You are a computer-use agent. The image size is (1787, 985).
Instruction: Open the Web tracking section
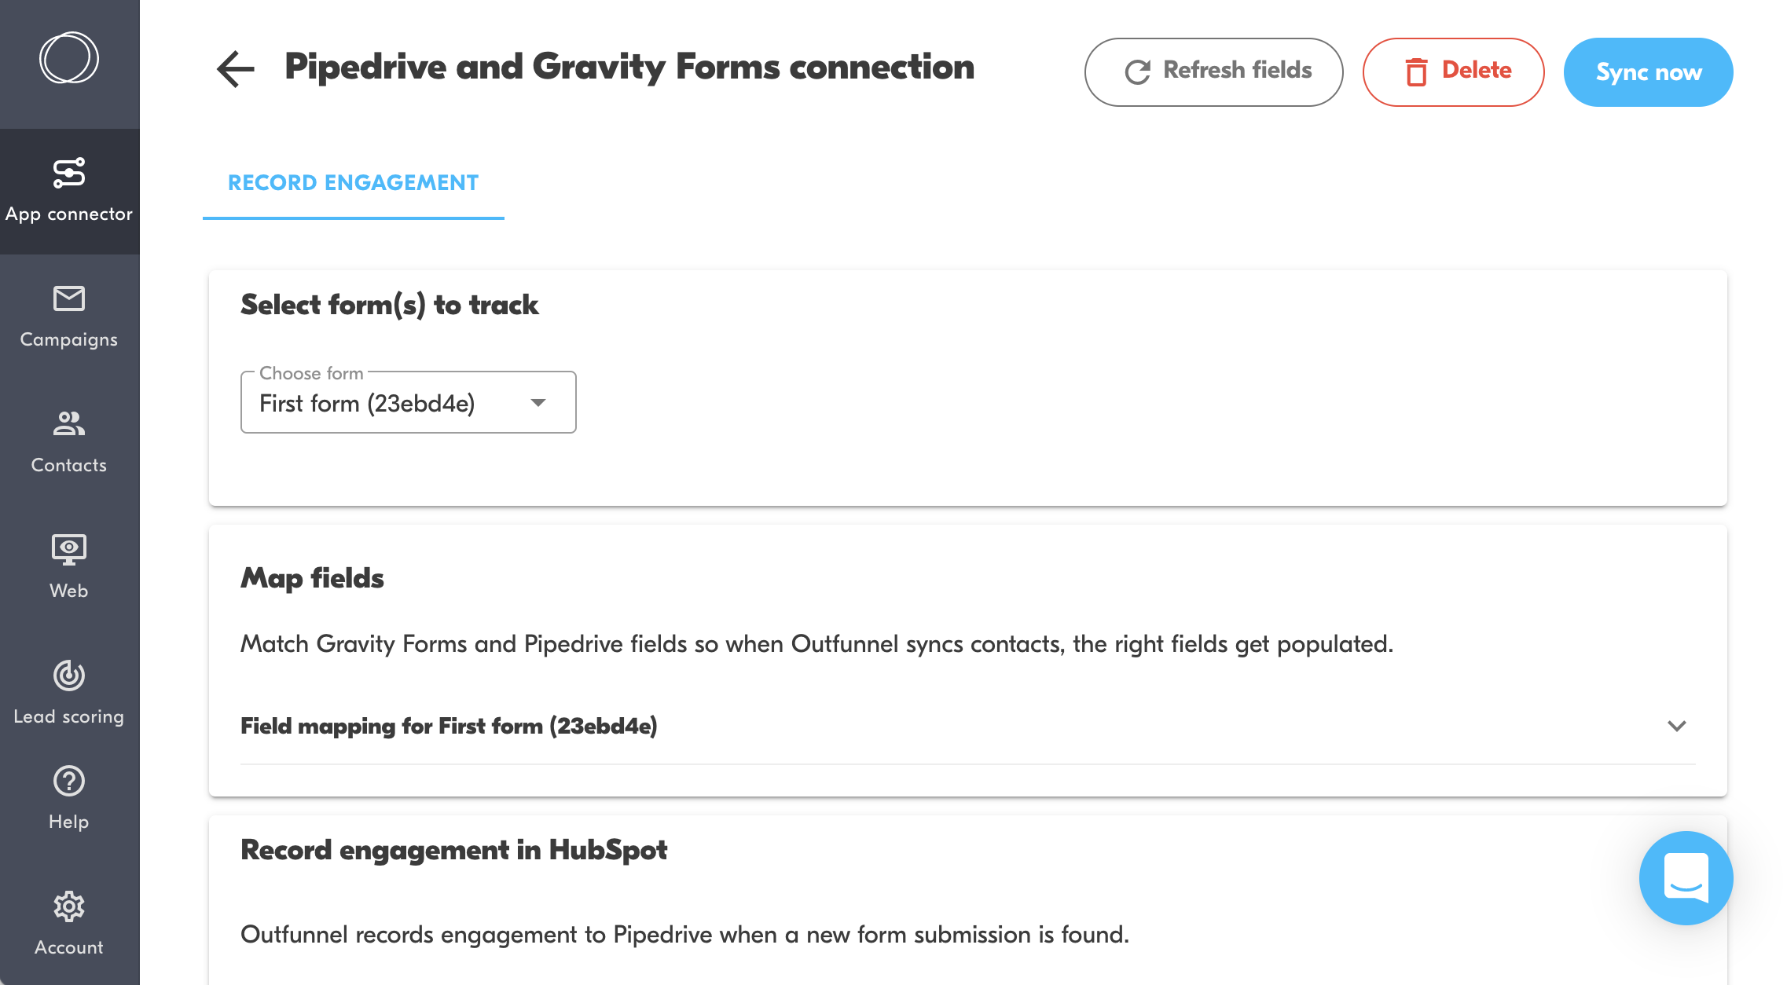point(69,567)
